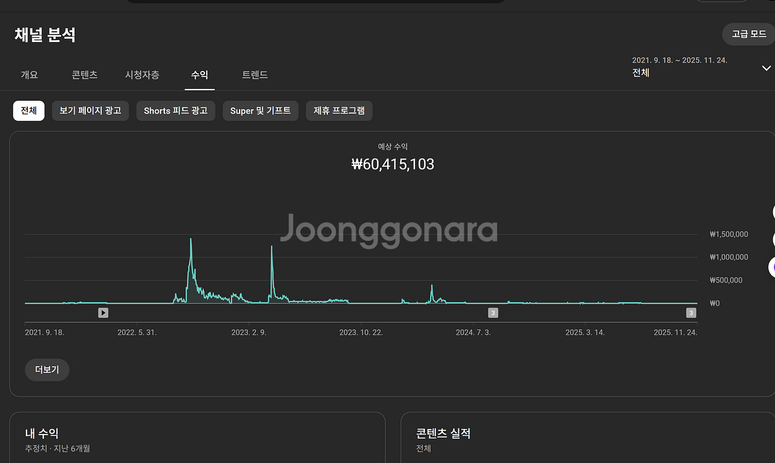This screenshot has height=463, width=775.
Task: Select the 전체 filter chip
Action: click(28, 111)
